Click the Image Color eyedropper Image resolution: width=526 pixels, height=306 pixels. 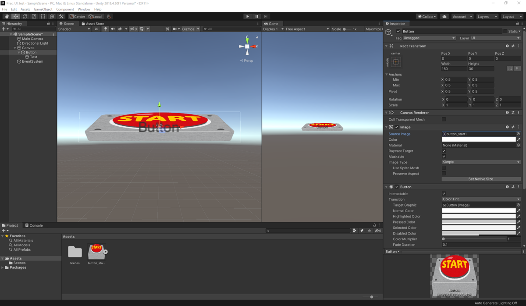tap(519, 139)
